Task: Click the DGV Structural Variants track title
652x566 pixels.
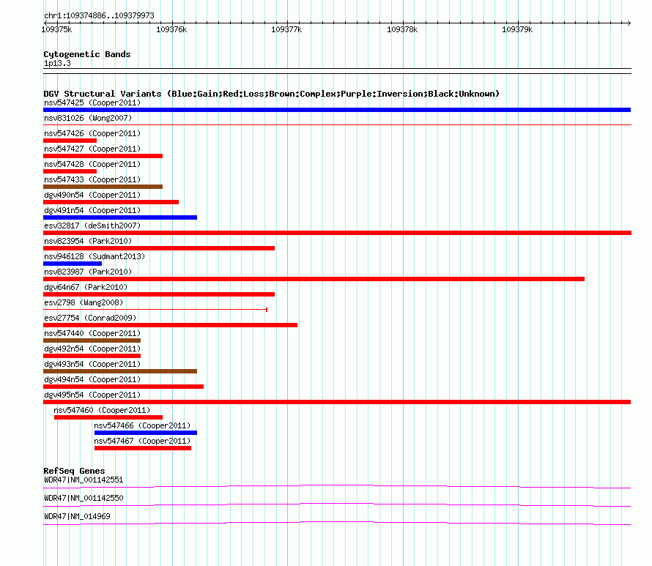Action: [271, 94]
